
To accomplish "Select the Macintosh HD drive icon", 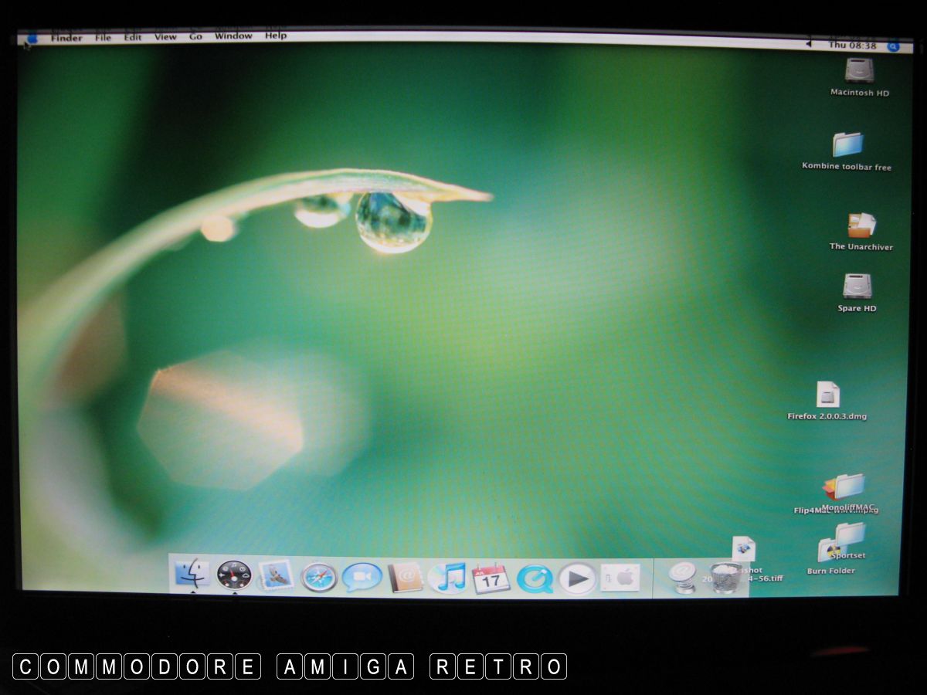I will point(859,72).
